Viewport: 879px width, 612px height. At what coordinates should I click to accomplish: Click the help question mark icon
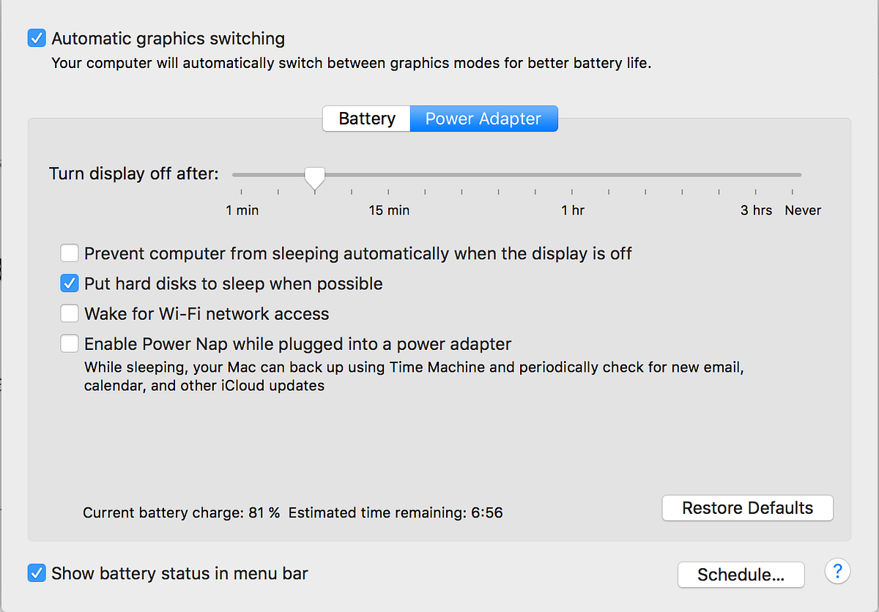pos(837,571)
